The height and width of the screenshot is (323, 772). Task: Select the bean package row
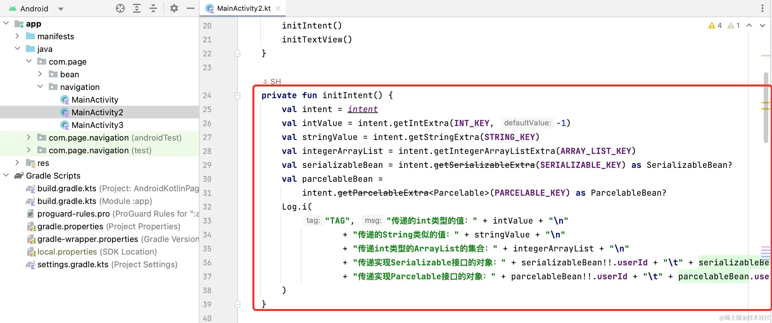coord(99,74)
